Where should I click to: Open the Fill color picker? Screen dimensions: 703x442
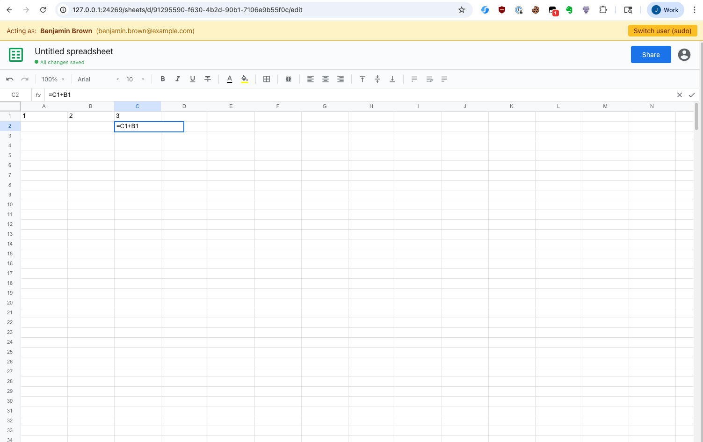click(x=244, y=79)
